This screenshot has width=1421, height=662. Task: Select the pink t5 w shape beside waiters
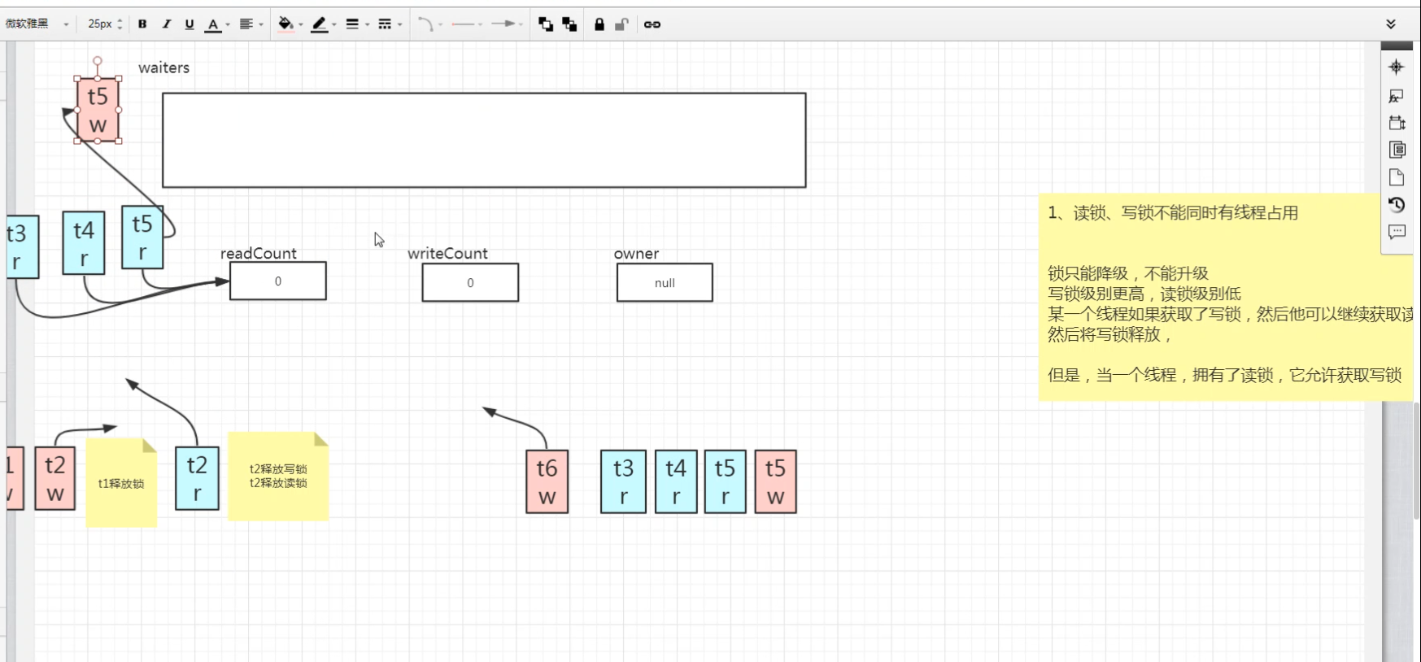click(98, 110)
